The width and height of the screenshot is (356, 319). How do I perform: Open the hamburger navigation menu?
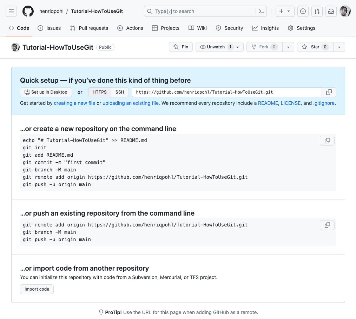(x=11, y=11)
